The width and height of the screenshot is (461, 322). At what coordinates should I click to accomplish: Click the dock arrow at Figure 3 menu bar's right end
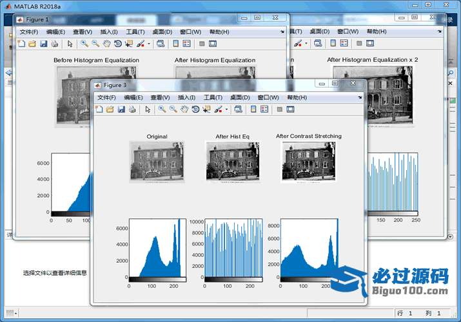(x=360, y=97)
